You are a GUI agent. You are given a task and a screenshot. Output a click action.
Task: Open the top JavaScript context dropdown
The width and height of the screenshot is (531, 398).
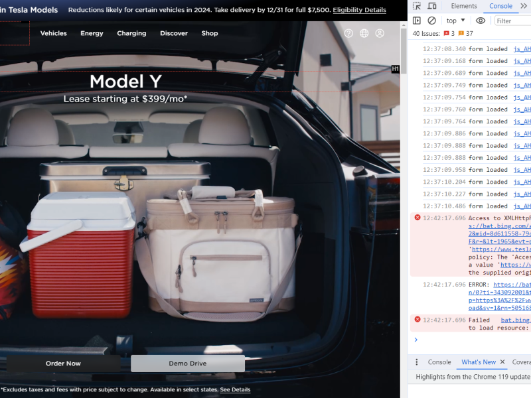click(x=455, y=21)
